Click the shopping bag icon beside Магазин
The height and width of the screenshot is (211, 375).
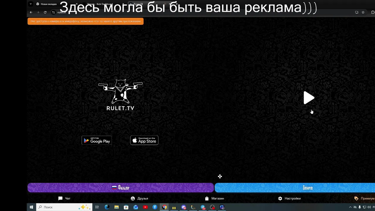207,198
